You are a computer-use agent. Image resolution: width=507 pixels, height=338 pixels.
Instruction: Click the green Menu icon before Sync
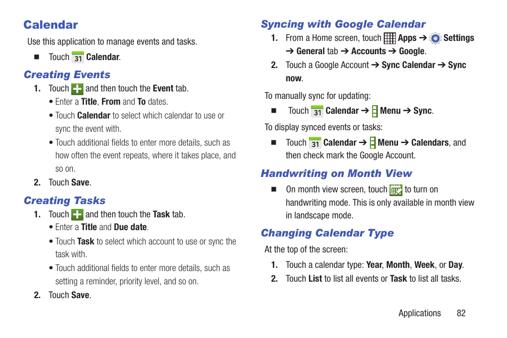[x=375, y=111]
